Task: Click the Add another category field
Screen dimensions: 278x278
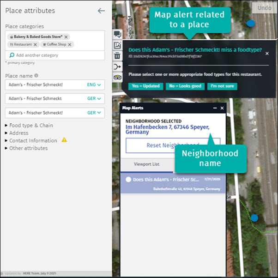Action: pos(55,55)
